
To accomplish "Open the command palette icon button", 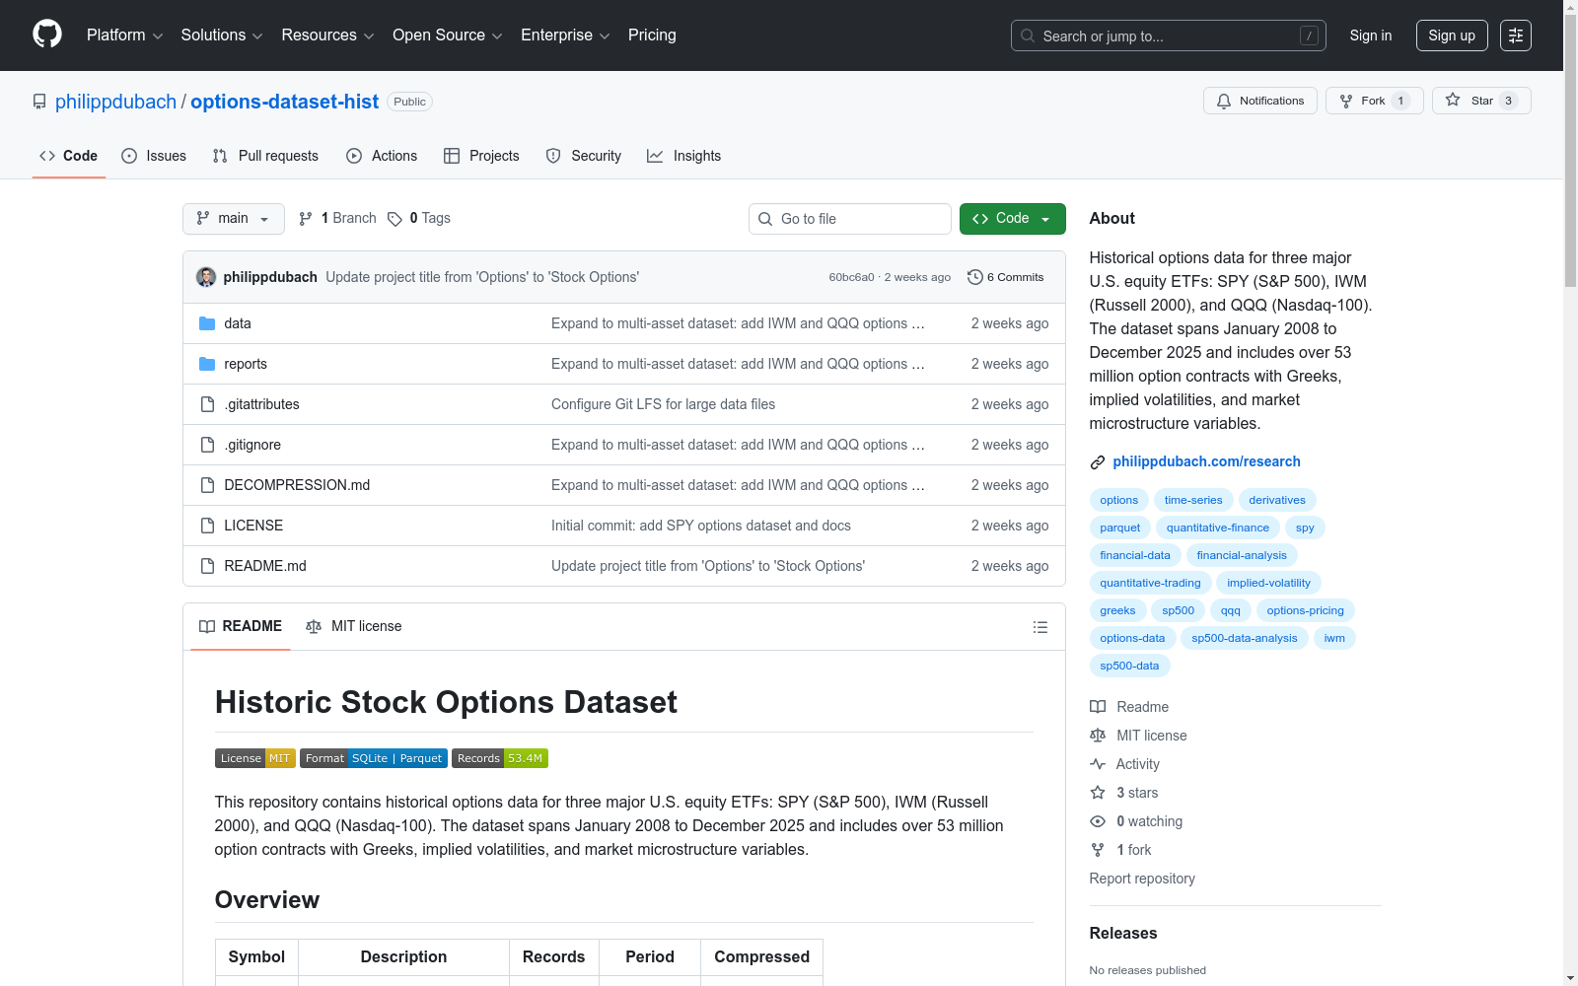I will (1516, 35).
